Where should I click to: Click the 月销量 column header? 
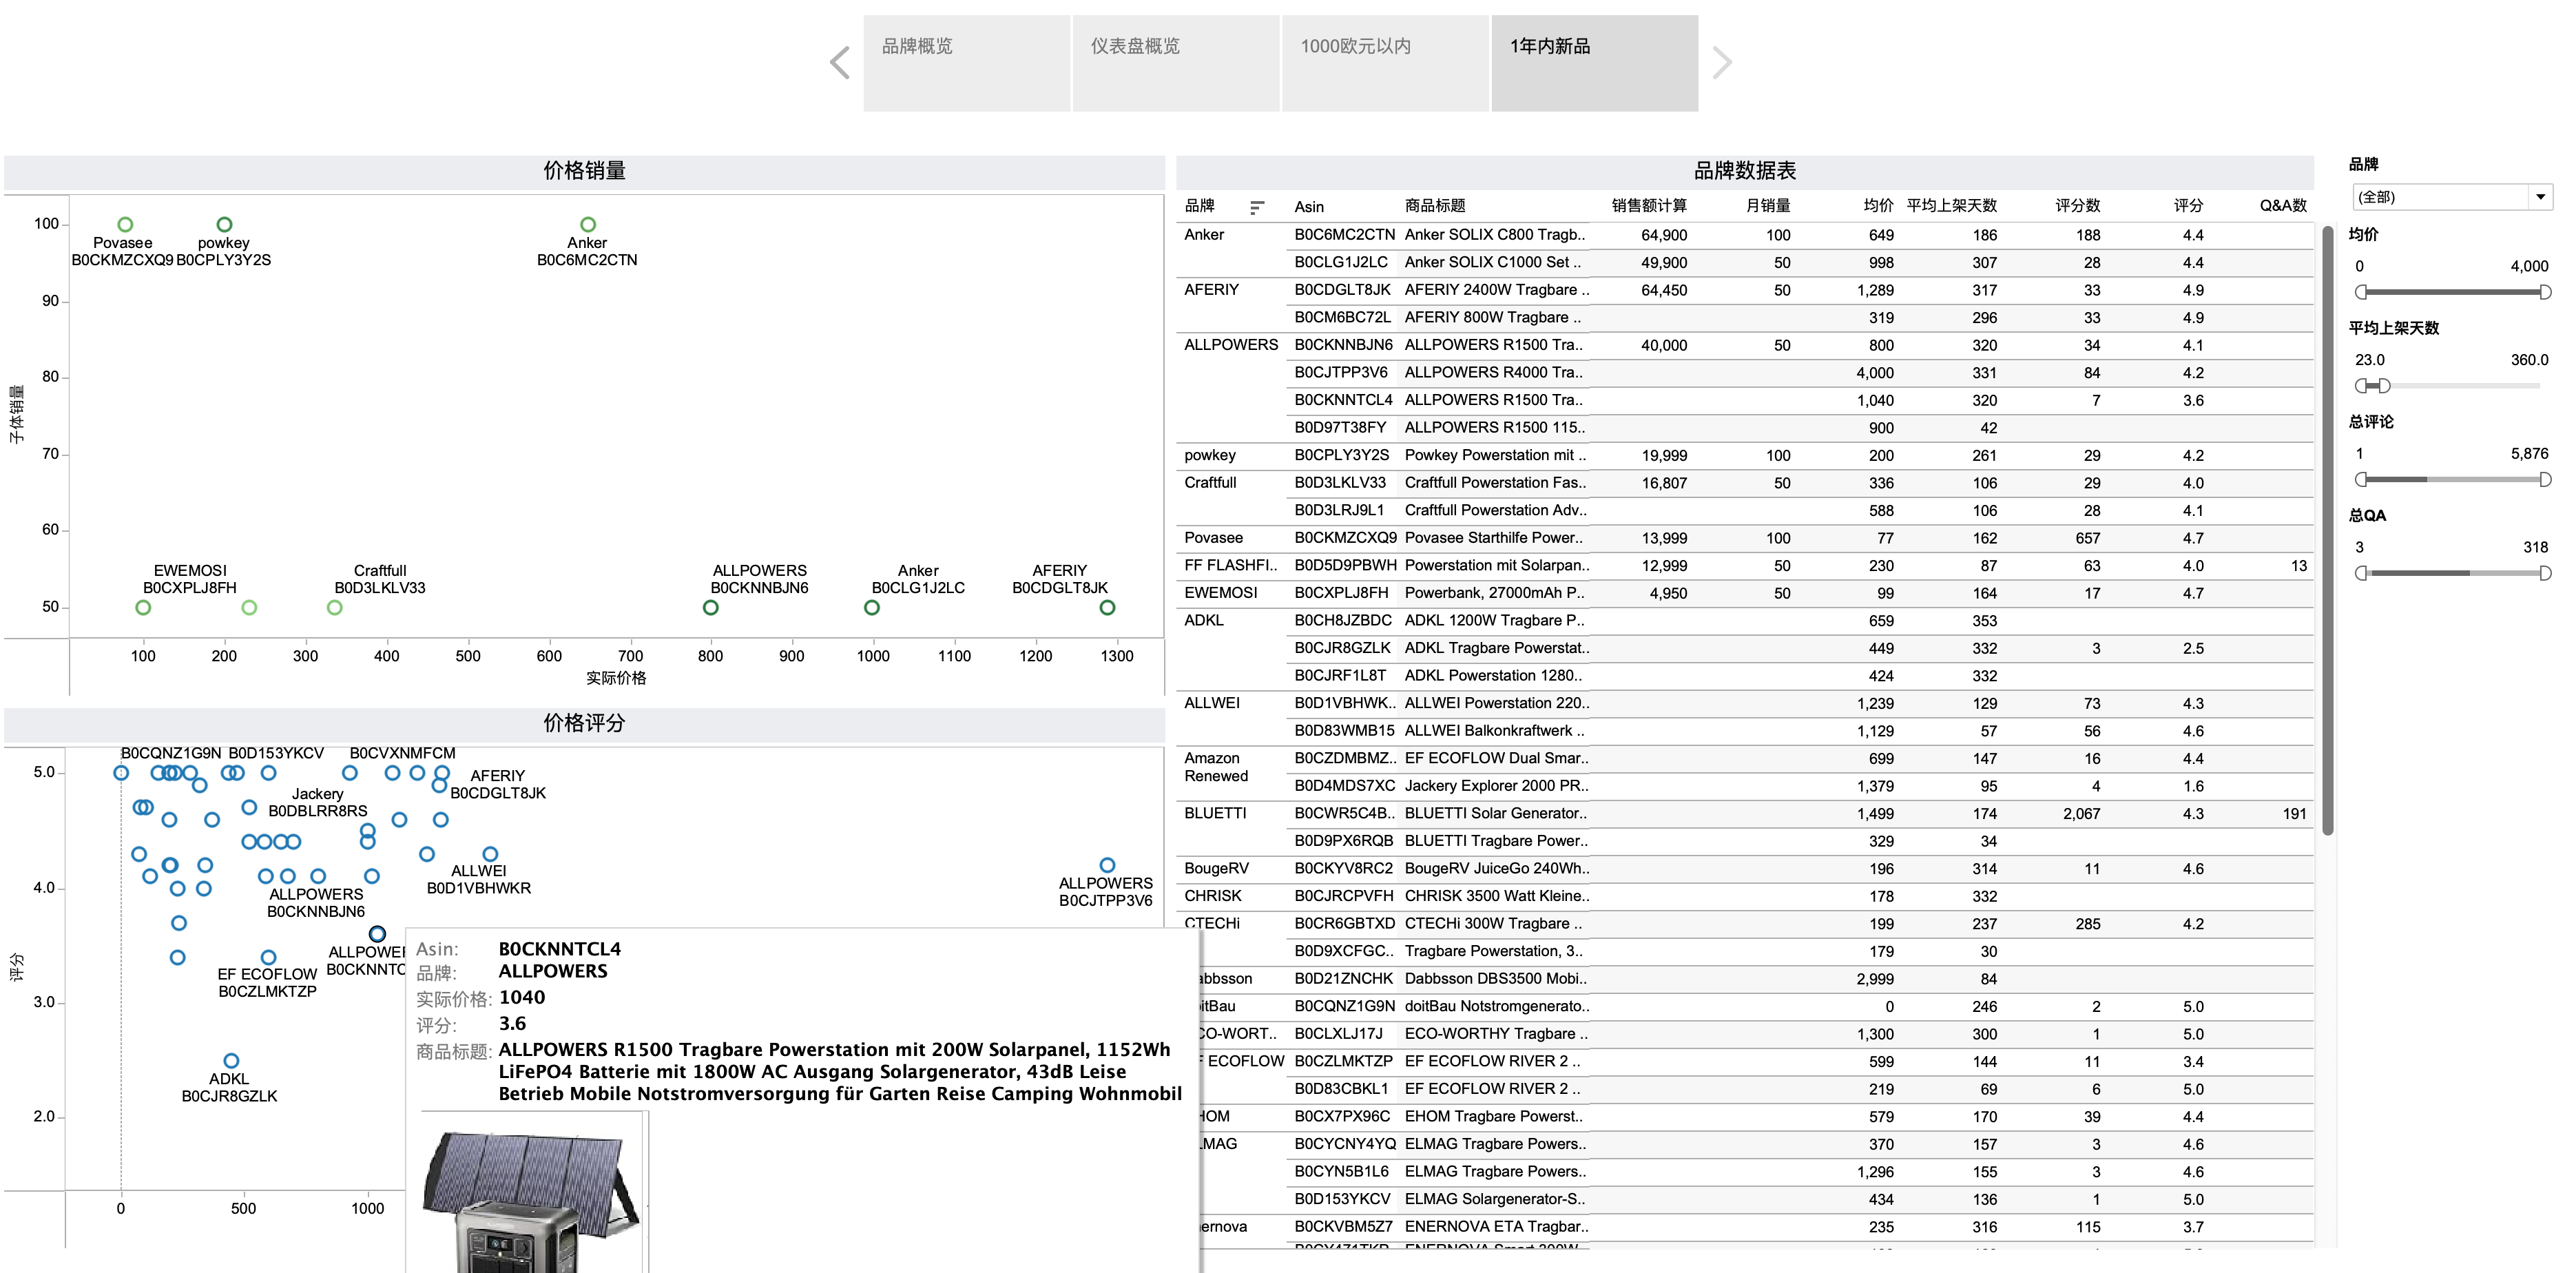click(x=1768, y=206)
